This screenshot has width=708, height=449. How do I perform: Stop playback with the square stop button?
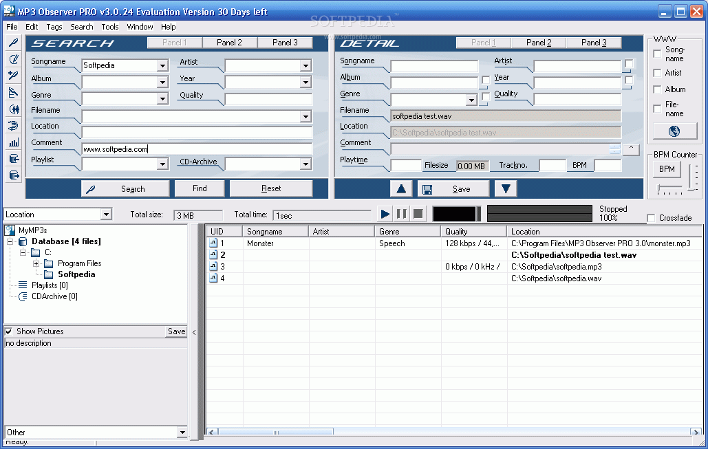pyautogui.click(x=418, y=213)
